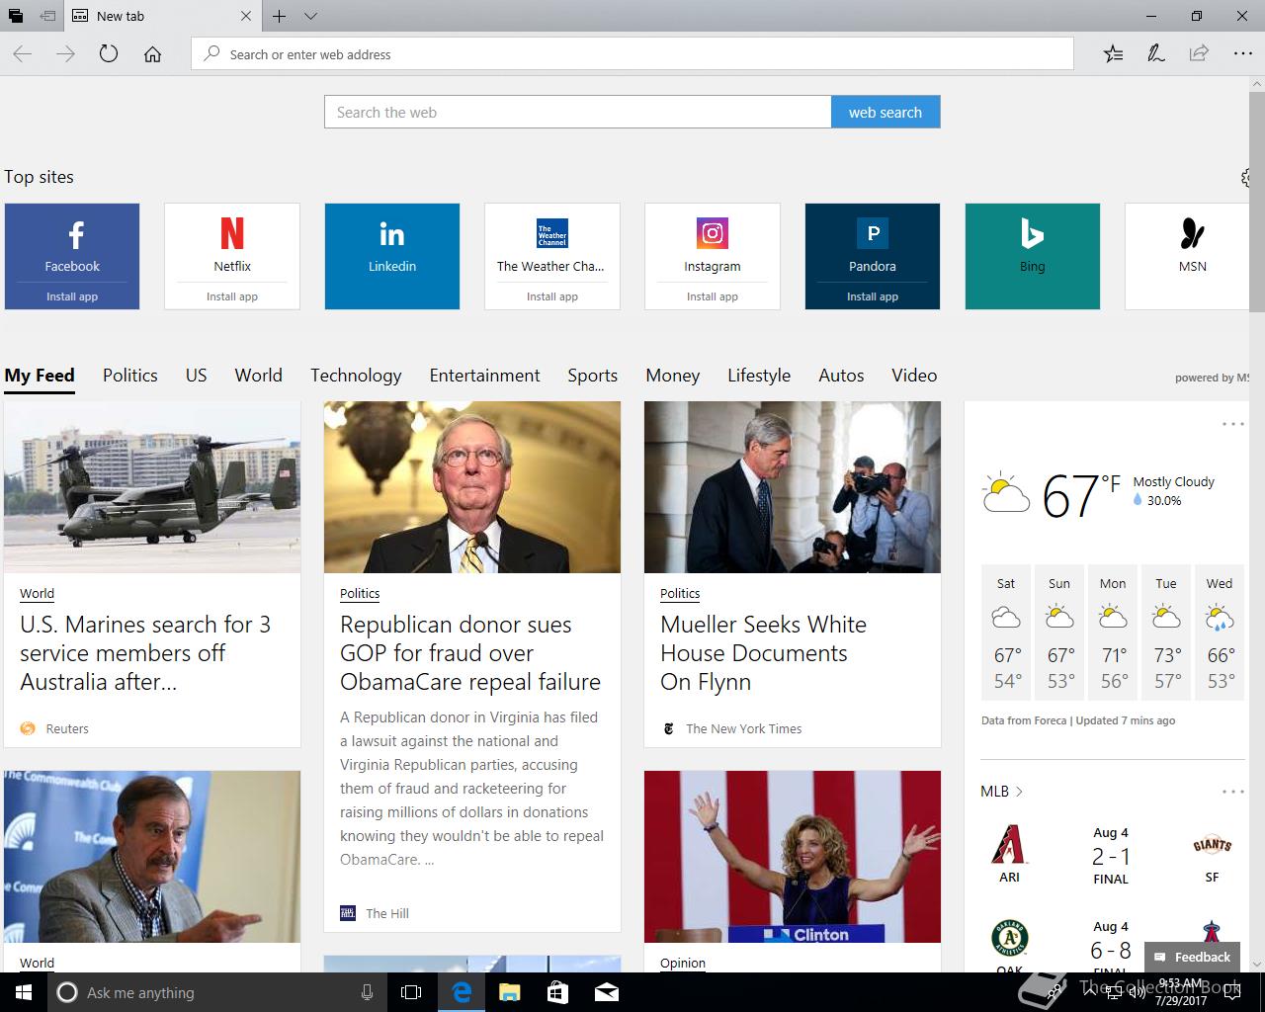Click the browser Forward arrow

(x=66, y=54)
